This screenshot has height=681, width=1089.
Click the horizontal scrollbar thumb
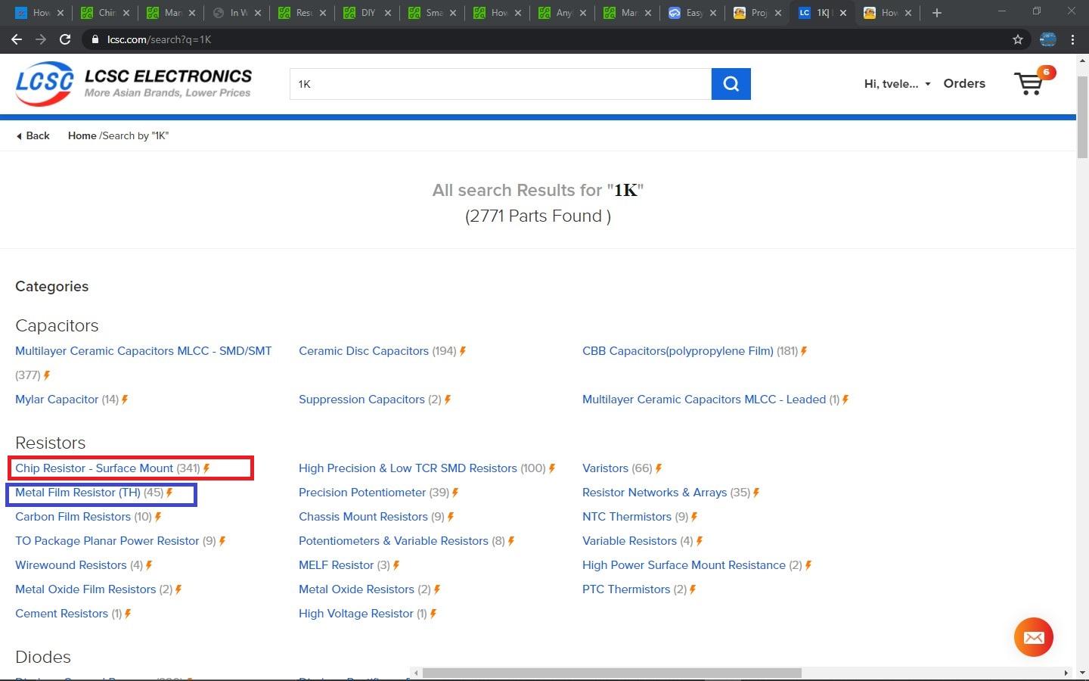point(612,673)
